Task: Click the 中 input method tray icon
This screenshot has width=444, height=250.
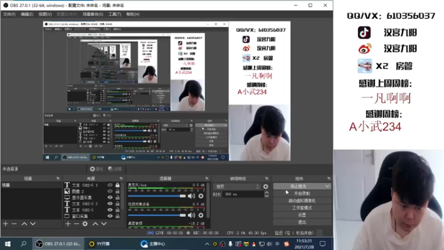Action: [x=277, y=244]
